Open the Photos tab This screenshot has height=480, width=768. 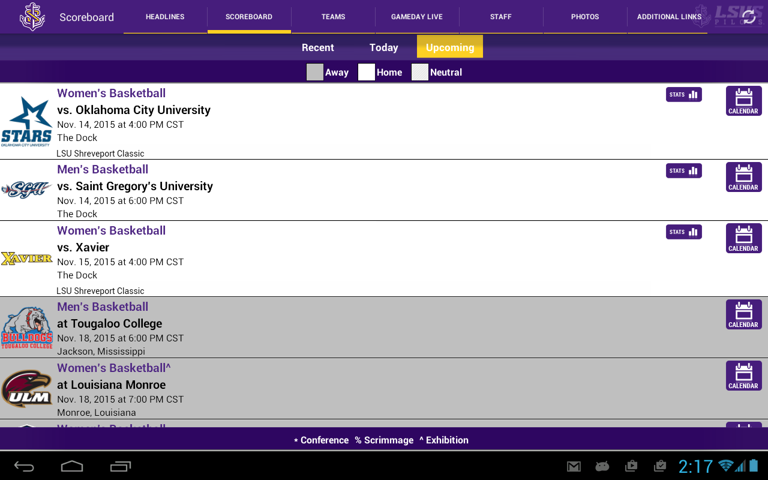(x=585, y=17)
